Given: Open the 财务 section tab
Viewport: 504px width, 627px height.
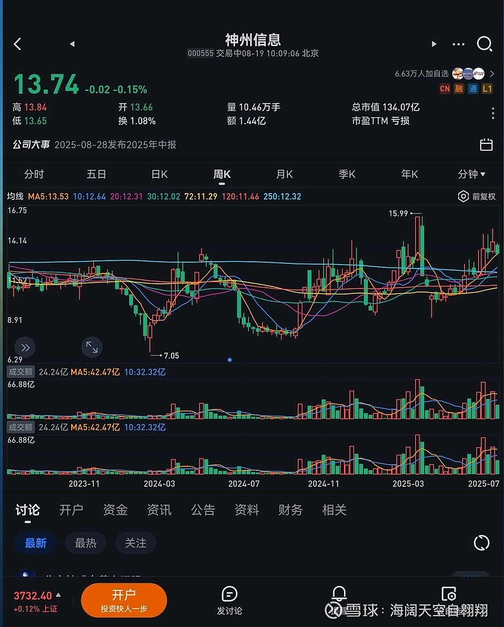Looking at the screenshot, I should tap(290, 510).
